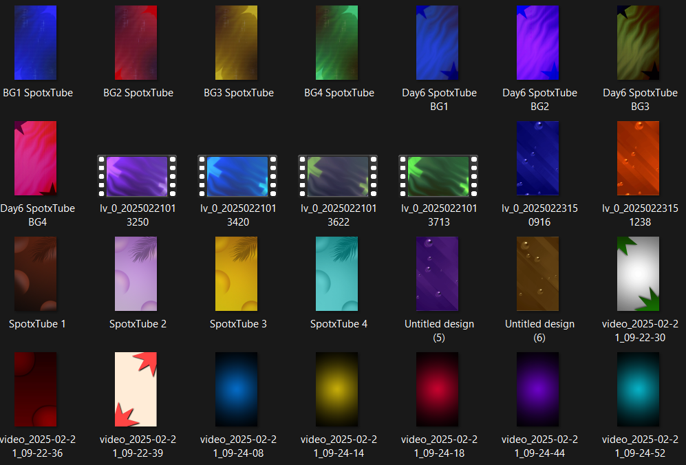686x465 pixels.
Task: Open the green BG4 SpotxTube image
Action: (x=336, y=43)
